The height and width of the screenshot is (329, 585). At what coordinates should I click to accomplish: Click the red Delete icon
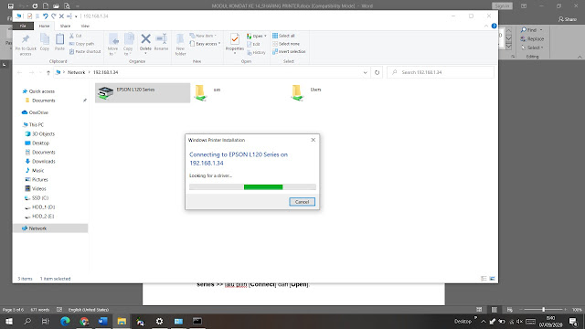coord(145,38)
